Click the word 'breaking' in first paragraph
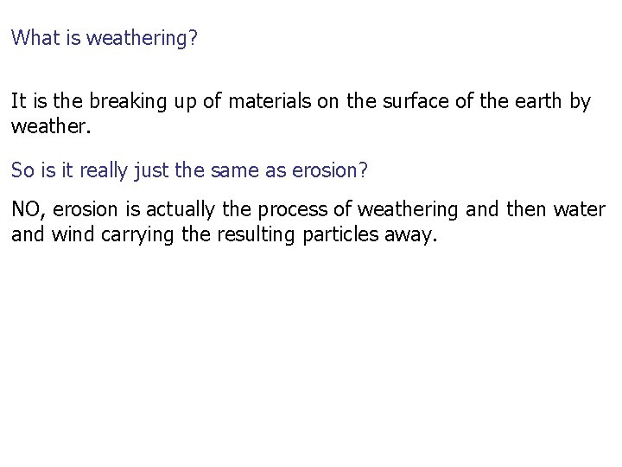Screen dimensions: 622x467 [128, 102]
